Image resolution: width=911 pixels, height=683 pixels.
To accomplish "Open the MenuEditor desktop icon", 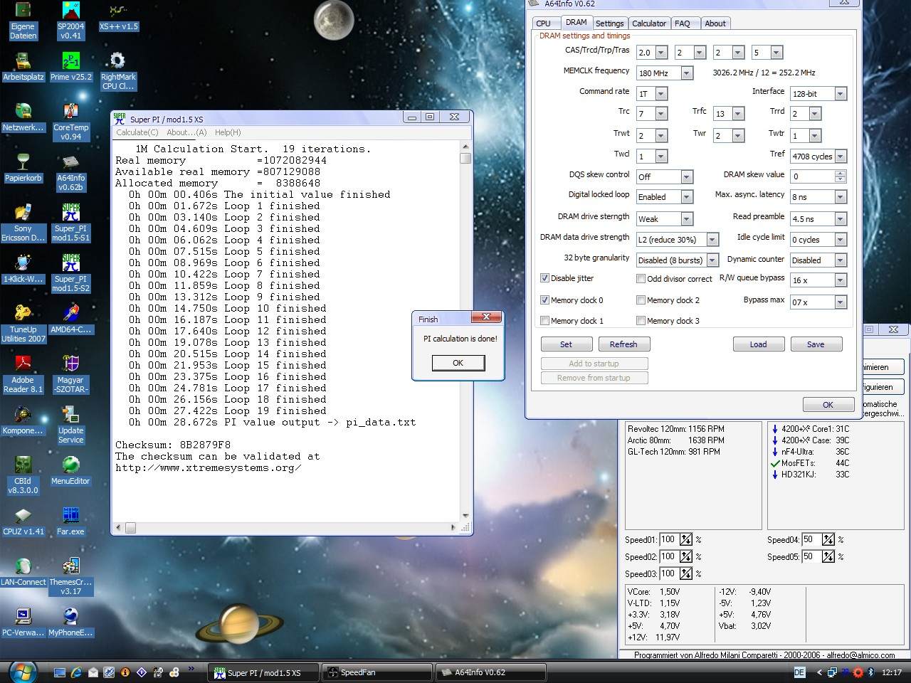I will [x=70, y=470].
